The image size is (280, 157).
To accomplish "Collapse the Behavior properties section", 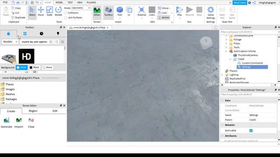I will point(222,125).
